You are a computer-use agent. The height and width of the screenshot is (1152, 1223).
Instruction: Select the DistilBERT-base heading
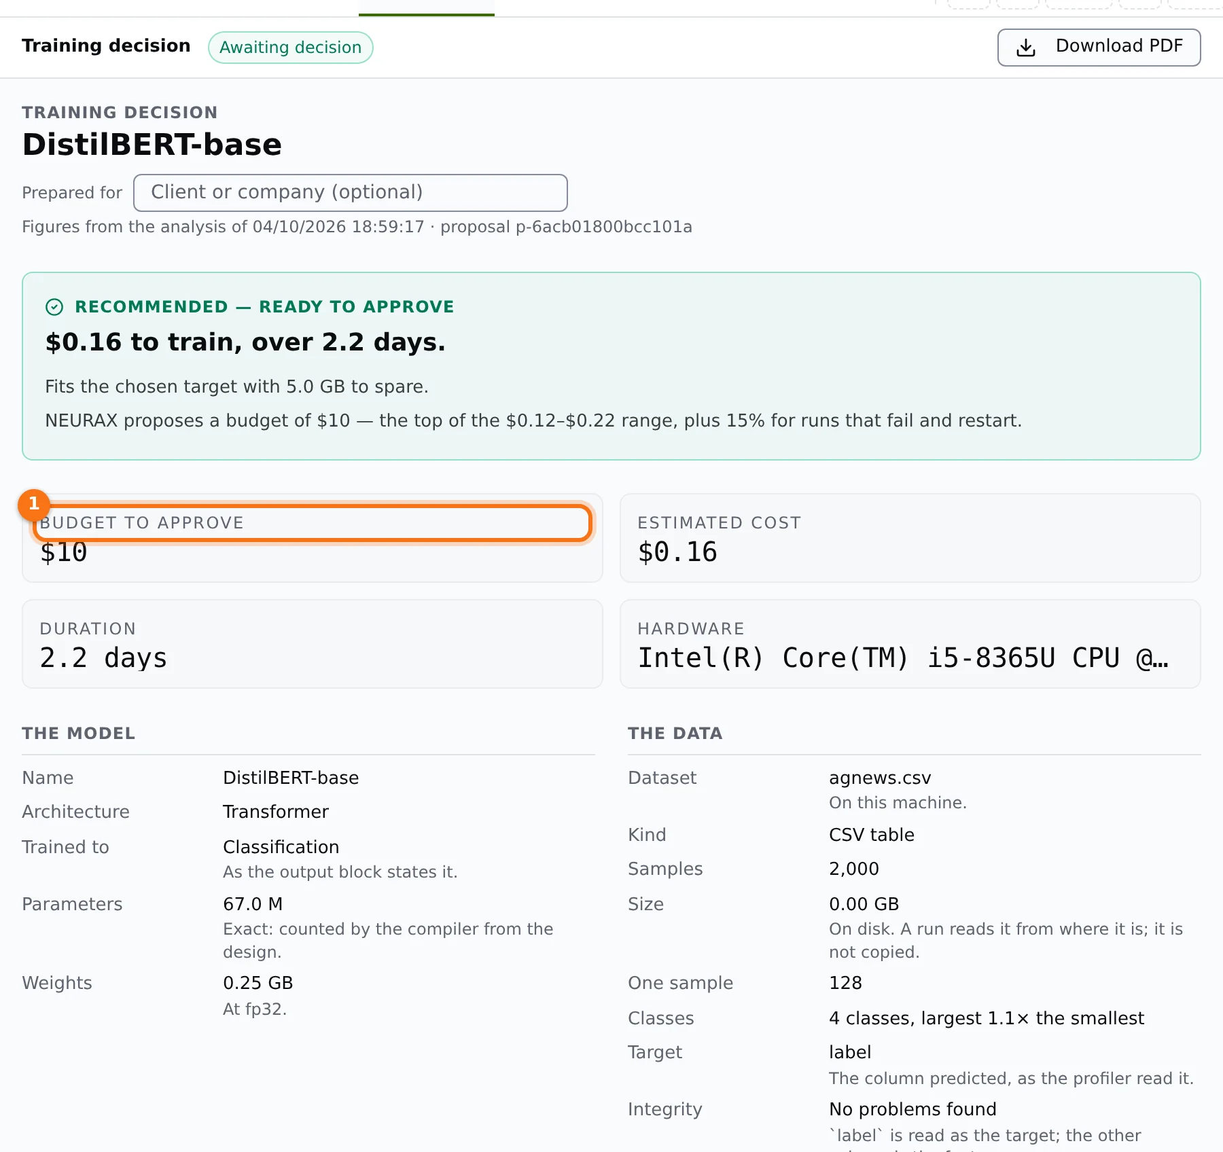point(152,145)
